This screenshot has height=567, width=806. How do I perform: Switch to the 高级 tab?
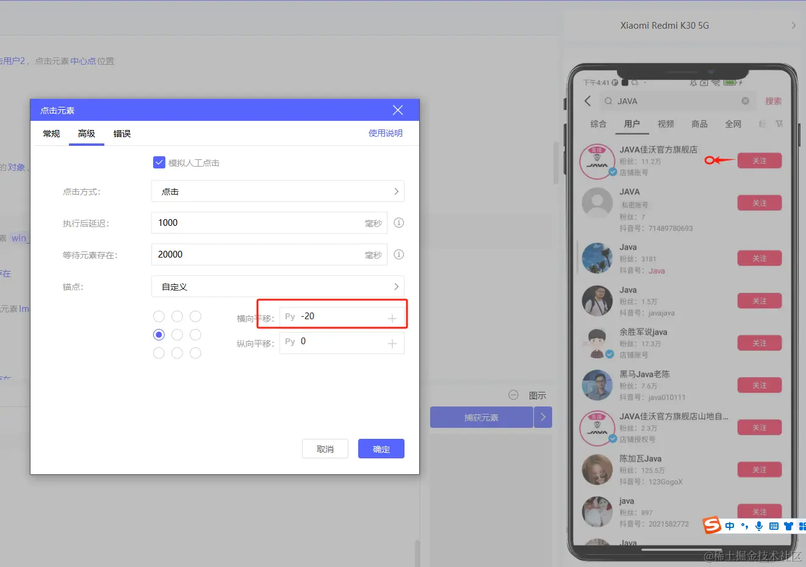(87, 134)
